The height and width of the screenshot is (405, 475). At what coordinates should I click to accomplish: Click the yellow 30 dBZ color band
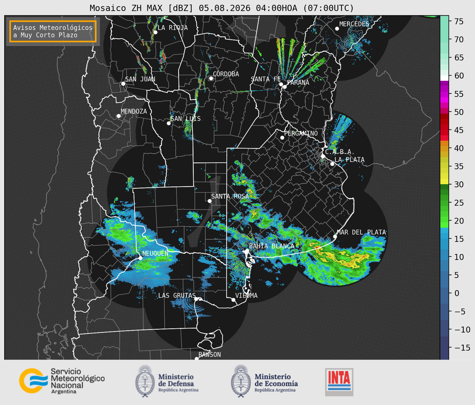tap(444, 182)
